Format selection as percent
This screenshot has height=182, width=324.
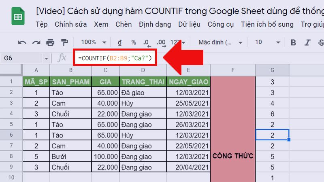133,42
